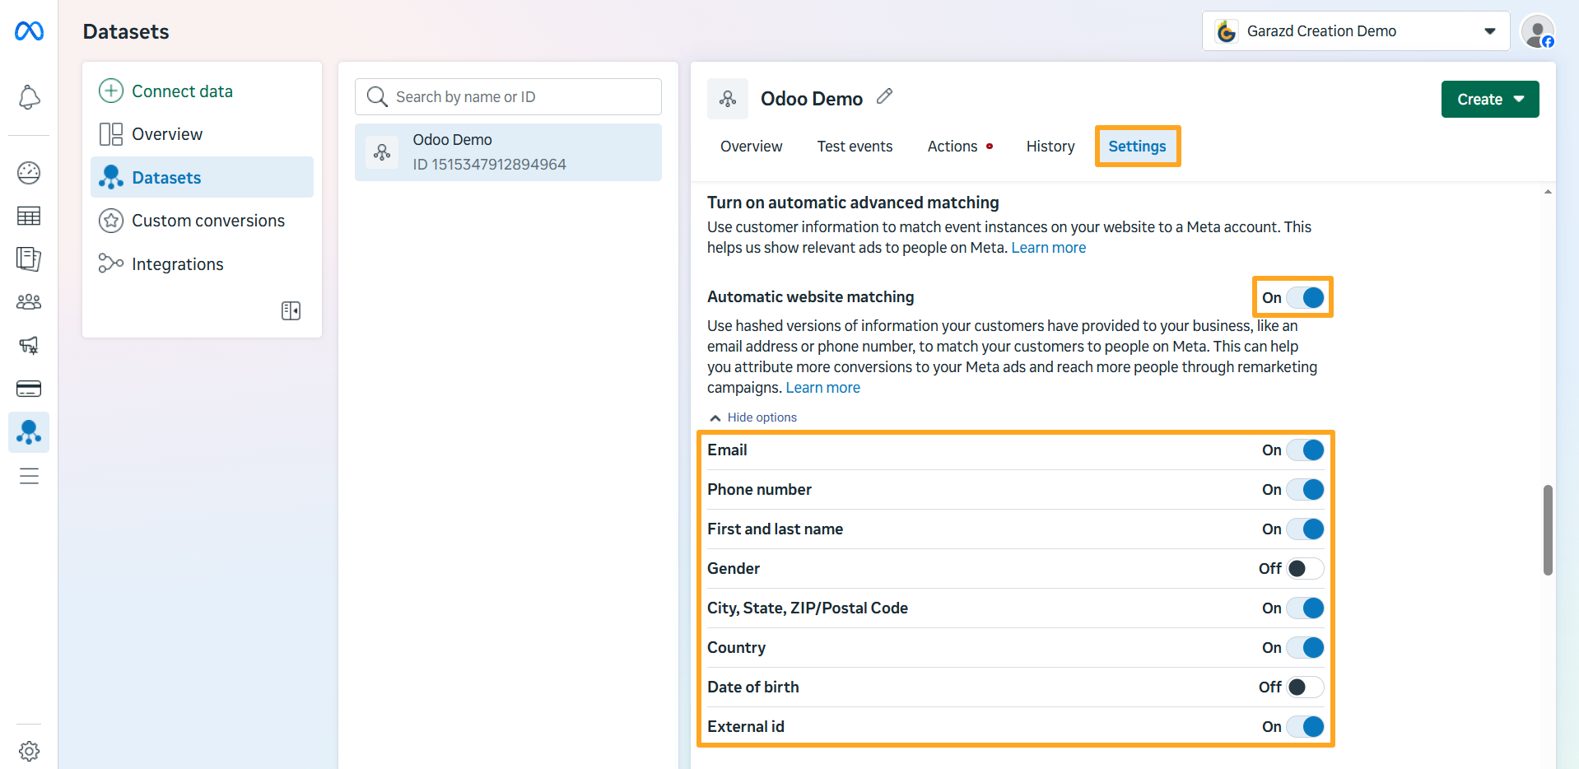The height and width of the screenshot is (769, 1579).
Task: Open Integrations in sidebar
Action: tap(202, 263)
